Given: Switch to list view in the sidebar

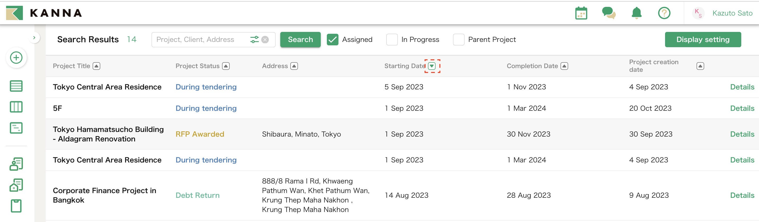Looking at the screenshot, I should click(x=16, y=86).
